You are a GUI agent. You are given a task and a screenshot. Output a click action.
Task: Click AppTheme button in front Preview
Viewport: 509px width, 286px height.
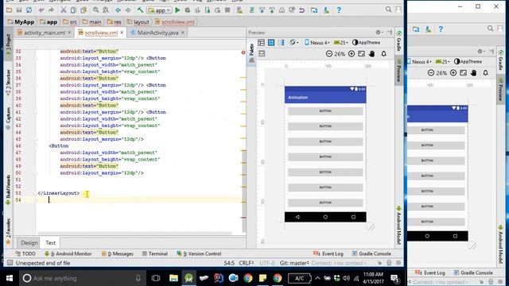coord(366,42)
